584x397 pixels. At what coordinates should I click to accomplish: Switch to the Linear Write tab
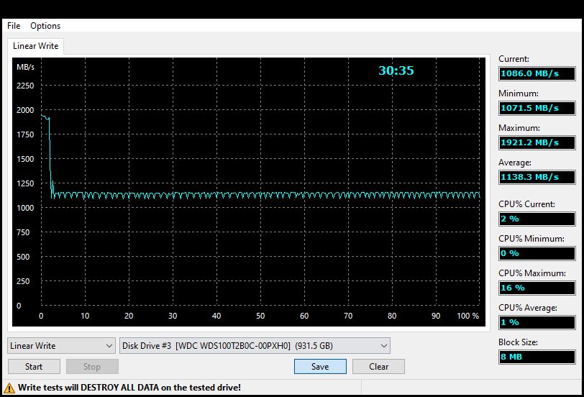point(36,46)
